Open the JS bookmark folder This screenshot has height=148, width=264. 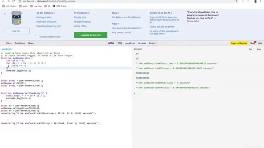47,6
